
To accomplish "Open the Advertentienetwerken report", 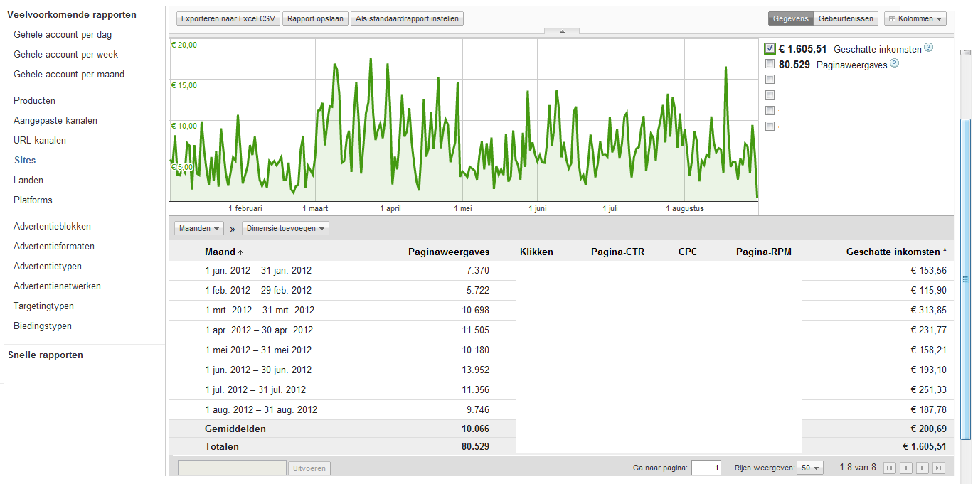I will (x=57, y=286).
